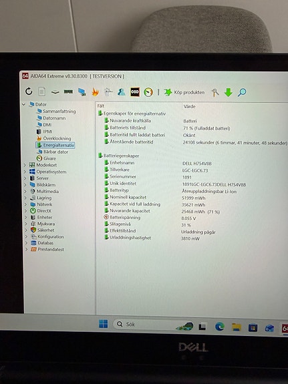Click the Refresh toolbar icon
Viewport: 288px width, 384px height.
pos(29,91)
